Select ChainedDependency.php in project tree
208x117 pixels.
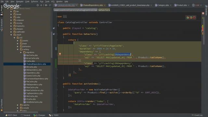click(x=36, y=64)
